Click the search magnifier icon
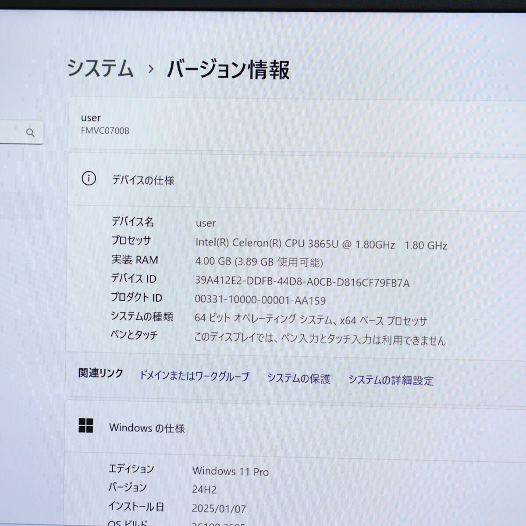Viewport: 526px width, 526px height. (x=30, y=132)
